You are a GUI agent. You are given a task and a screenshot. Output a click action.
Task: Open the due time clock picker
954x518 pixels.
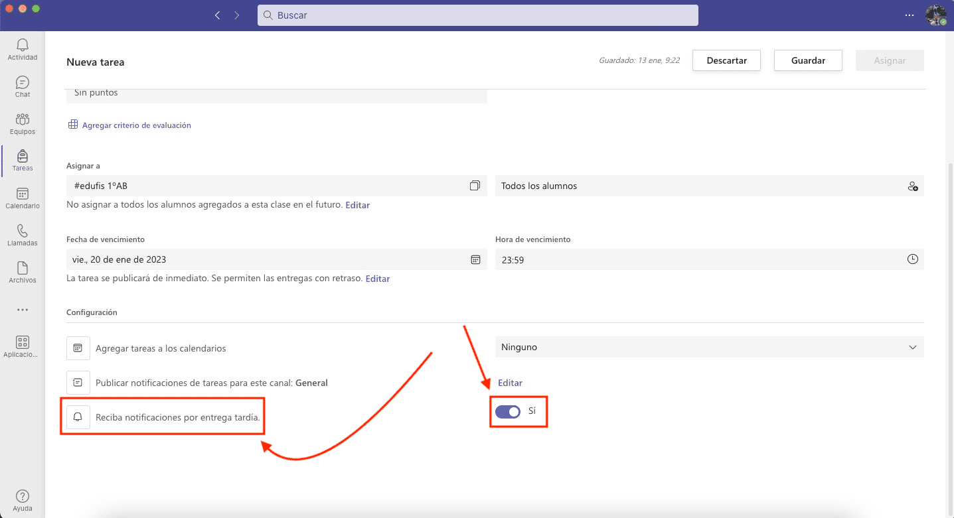click(913, 260)
